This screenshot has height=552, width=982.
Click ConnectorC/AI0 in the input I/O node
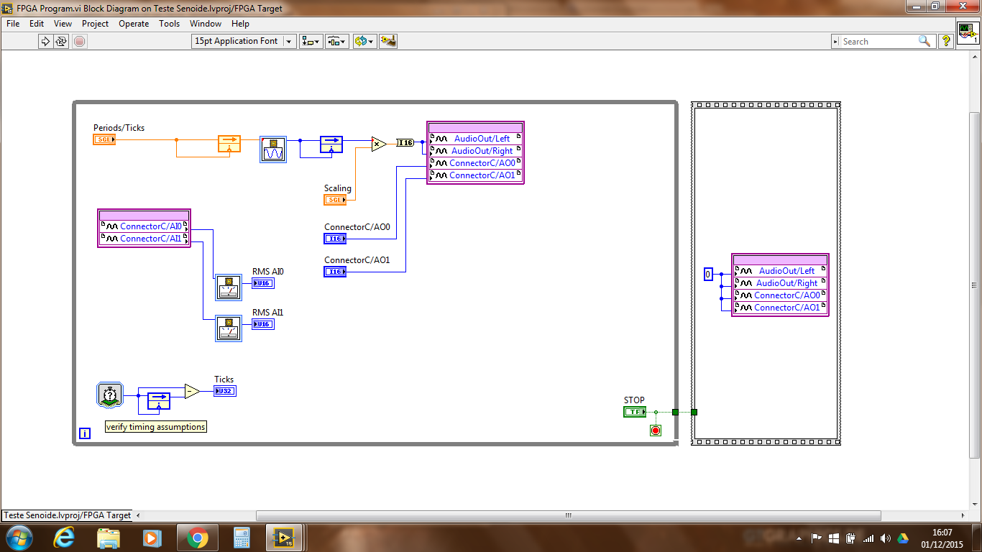tap(144, 226)
